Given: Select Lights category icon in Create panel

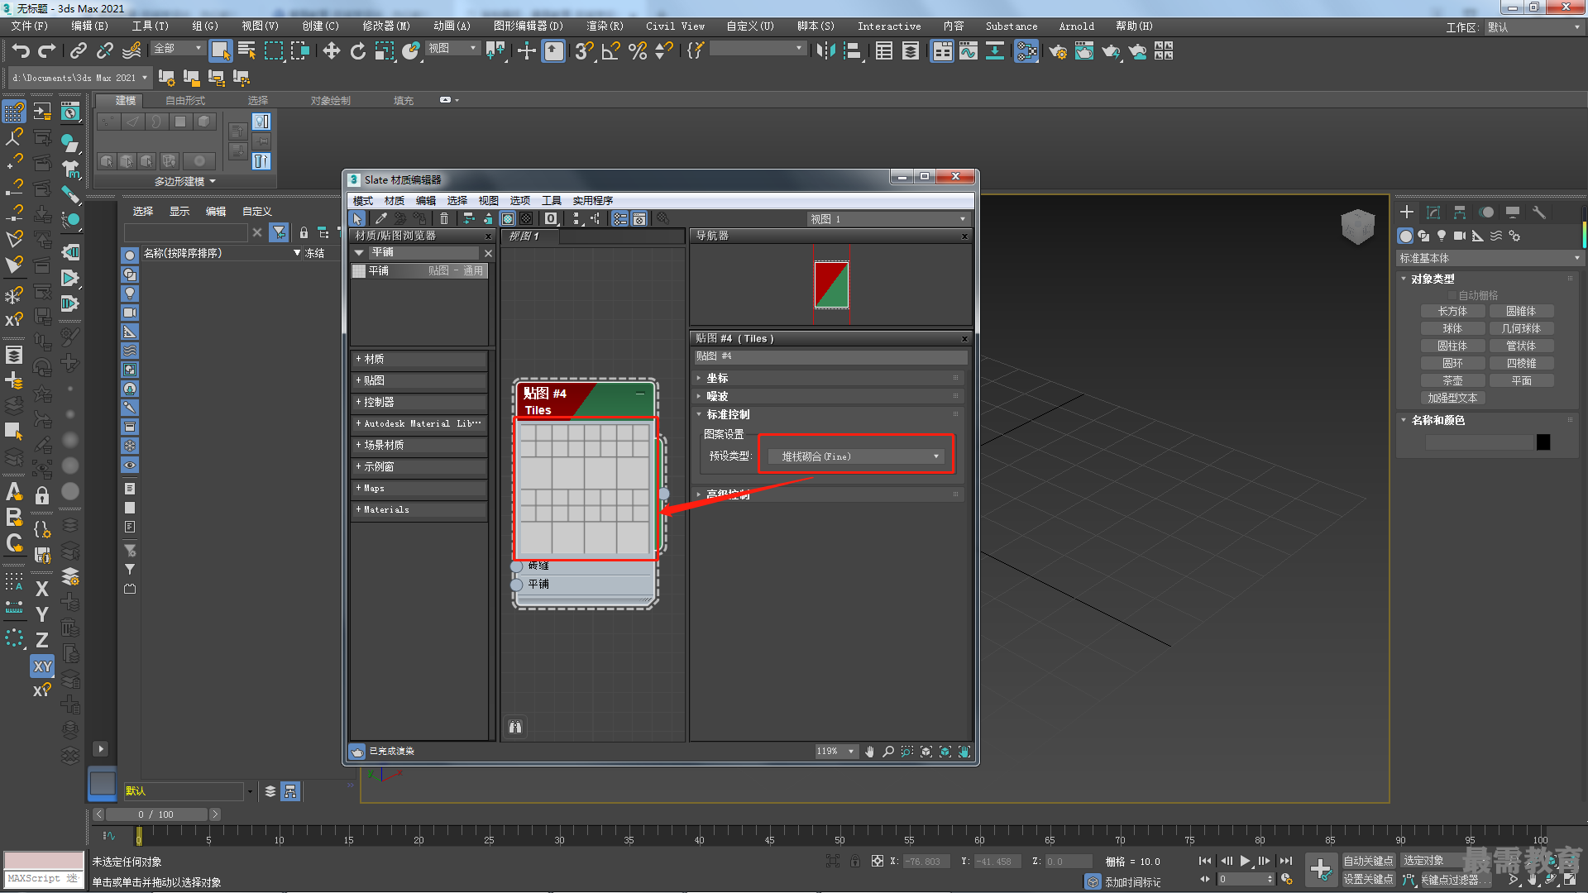Looking at the screenshot, I should (1442, 236).
